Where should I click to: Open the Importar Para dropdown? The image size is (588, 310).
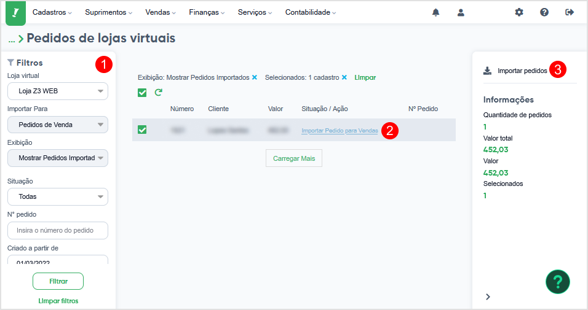coord(58,125)
